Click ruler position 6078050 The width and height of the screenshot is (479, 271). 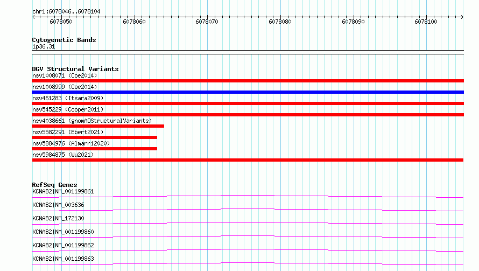(x=61, y=22)
